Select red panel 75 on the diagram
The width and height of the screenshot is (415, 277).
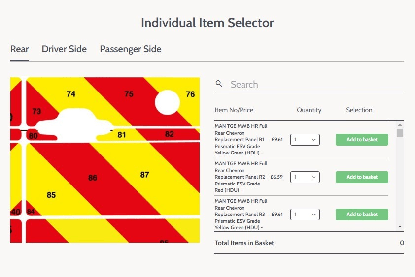click(x=129, y=94)
